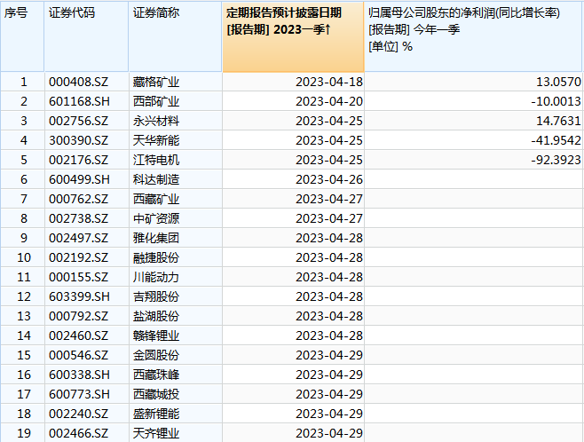Viewport: 584px width, 442px height.
Task: Click security code 601168.SH
Action: [79, 101]
